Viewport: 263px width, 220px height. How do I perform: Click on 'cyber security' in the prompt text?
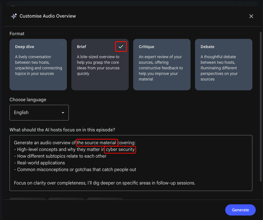click(120, 150)
